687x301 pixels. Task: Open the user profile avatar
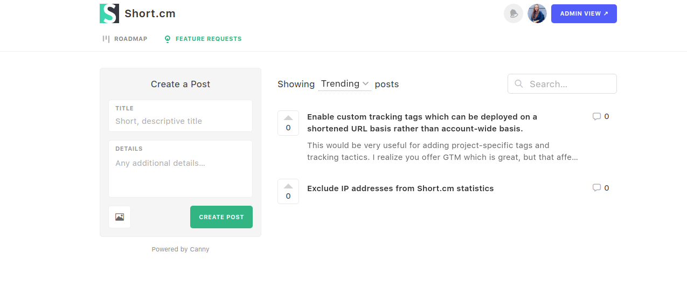pos(537,14)
